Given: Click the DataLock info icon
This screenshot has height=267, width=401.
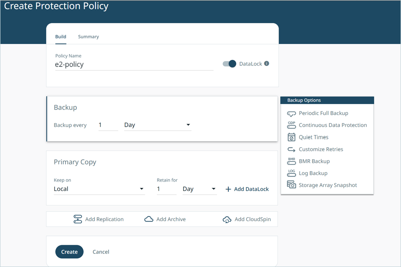Looking at the screenshot, I should pos(266,63).
